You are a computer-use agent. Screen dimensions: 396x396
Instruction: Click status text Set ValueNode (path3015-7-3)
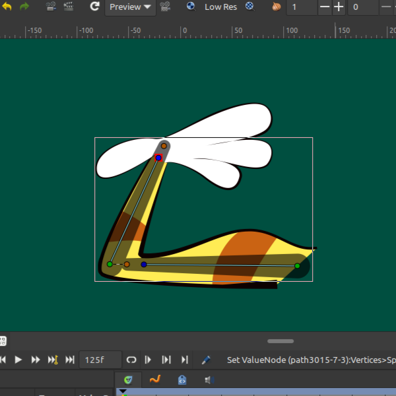(311, 360)
